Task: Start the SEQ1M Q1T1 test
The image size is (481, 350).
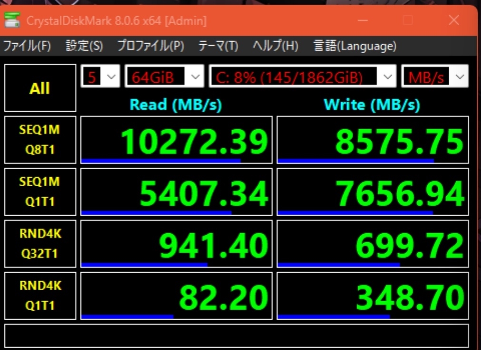Action: [x=40, y=192]
